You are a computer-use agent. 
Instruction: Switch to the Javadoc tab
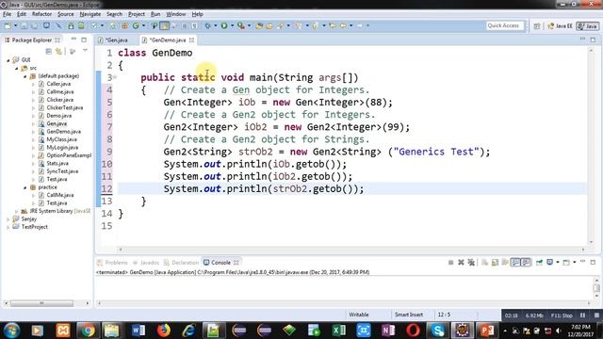[x=146, y=263]
